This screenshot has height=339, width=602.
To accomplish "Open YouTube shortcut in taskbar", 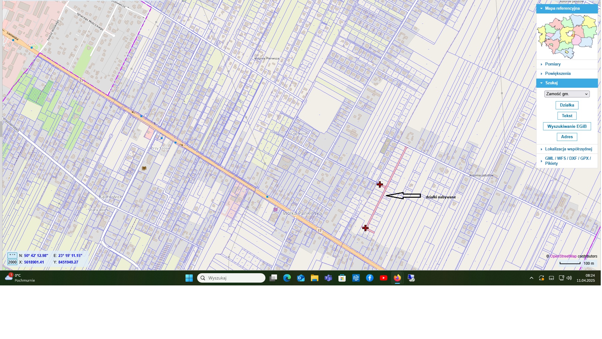I will pyautogui.click(x=384, y=278).
